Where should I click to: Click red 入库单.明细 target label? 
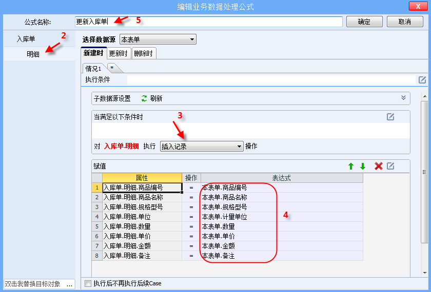tap(122, 147)
